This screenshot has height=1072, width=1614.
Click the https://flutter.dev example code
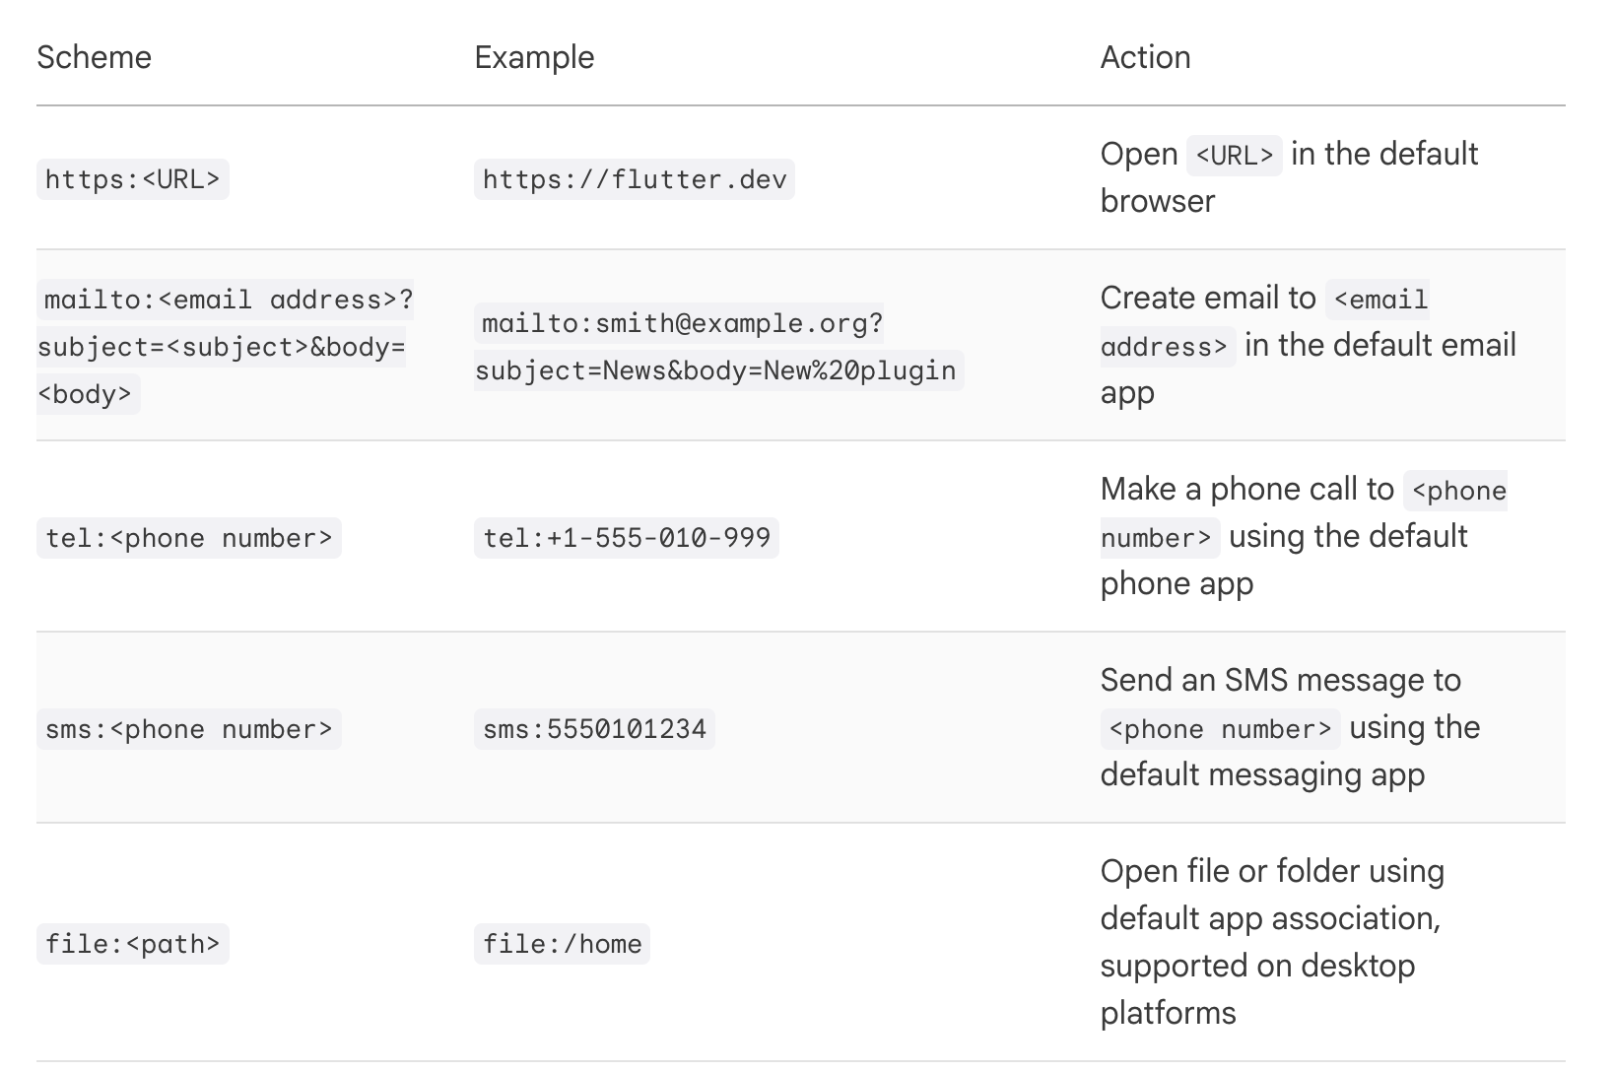pos(635,179)
